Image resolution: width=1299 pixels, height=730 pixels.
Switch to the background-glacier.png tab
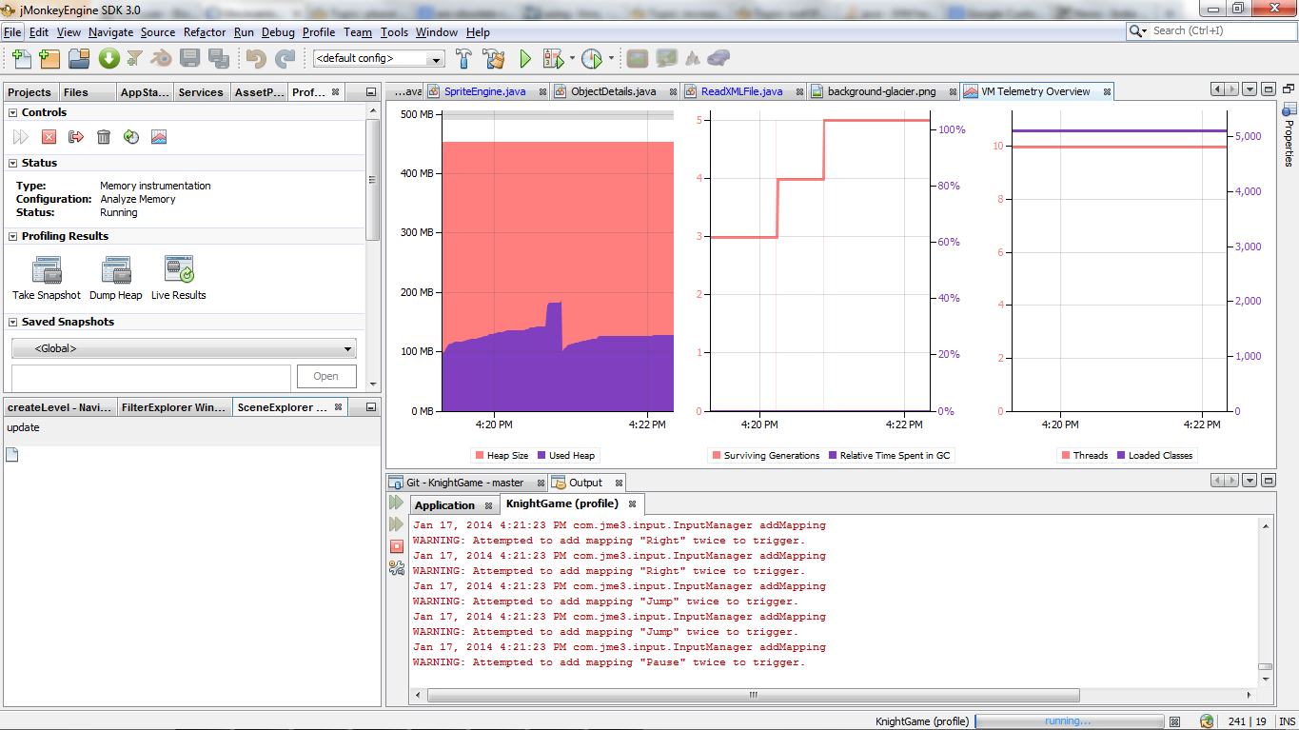pyautogui.click(x=881, y=91)
